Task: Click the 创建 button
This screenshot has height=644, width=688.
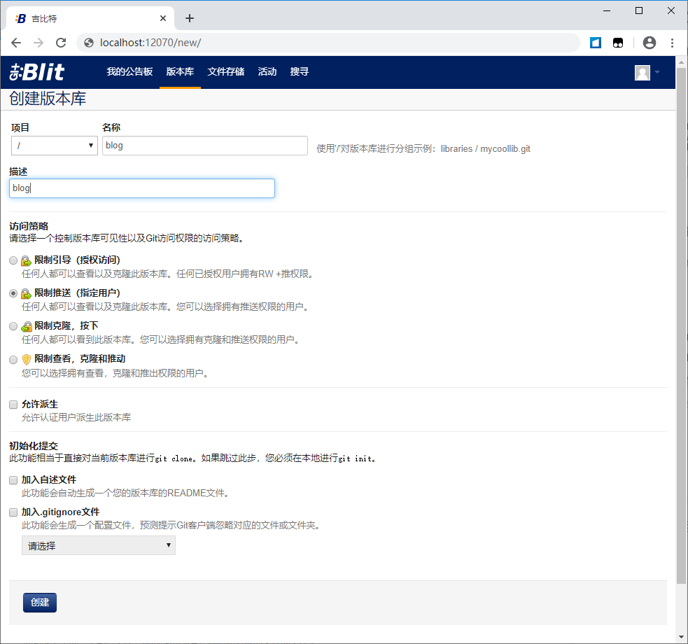Action: coord(40,602)
